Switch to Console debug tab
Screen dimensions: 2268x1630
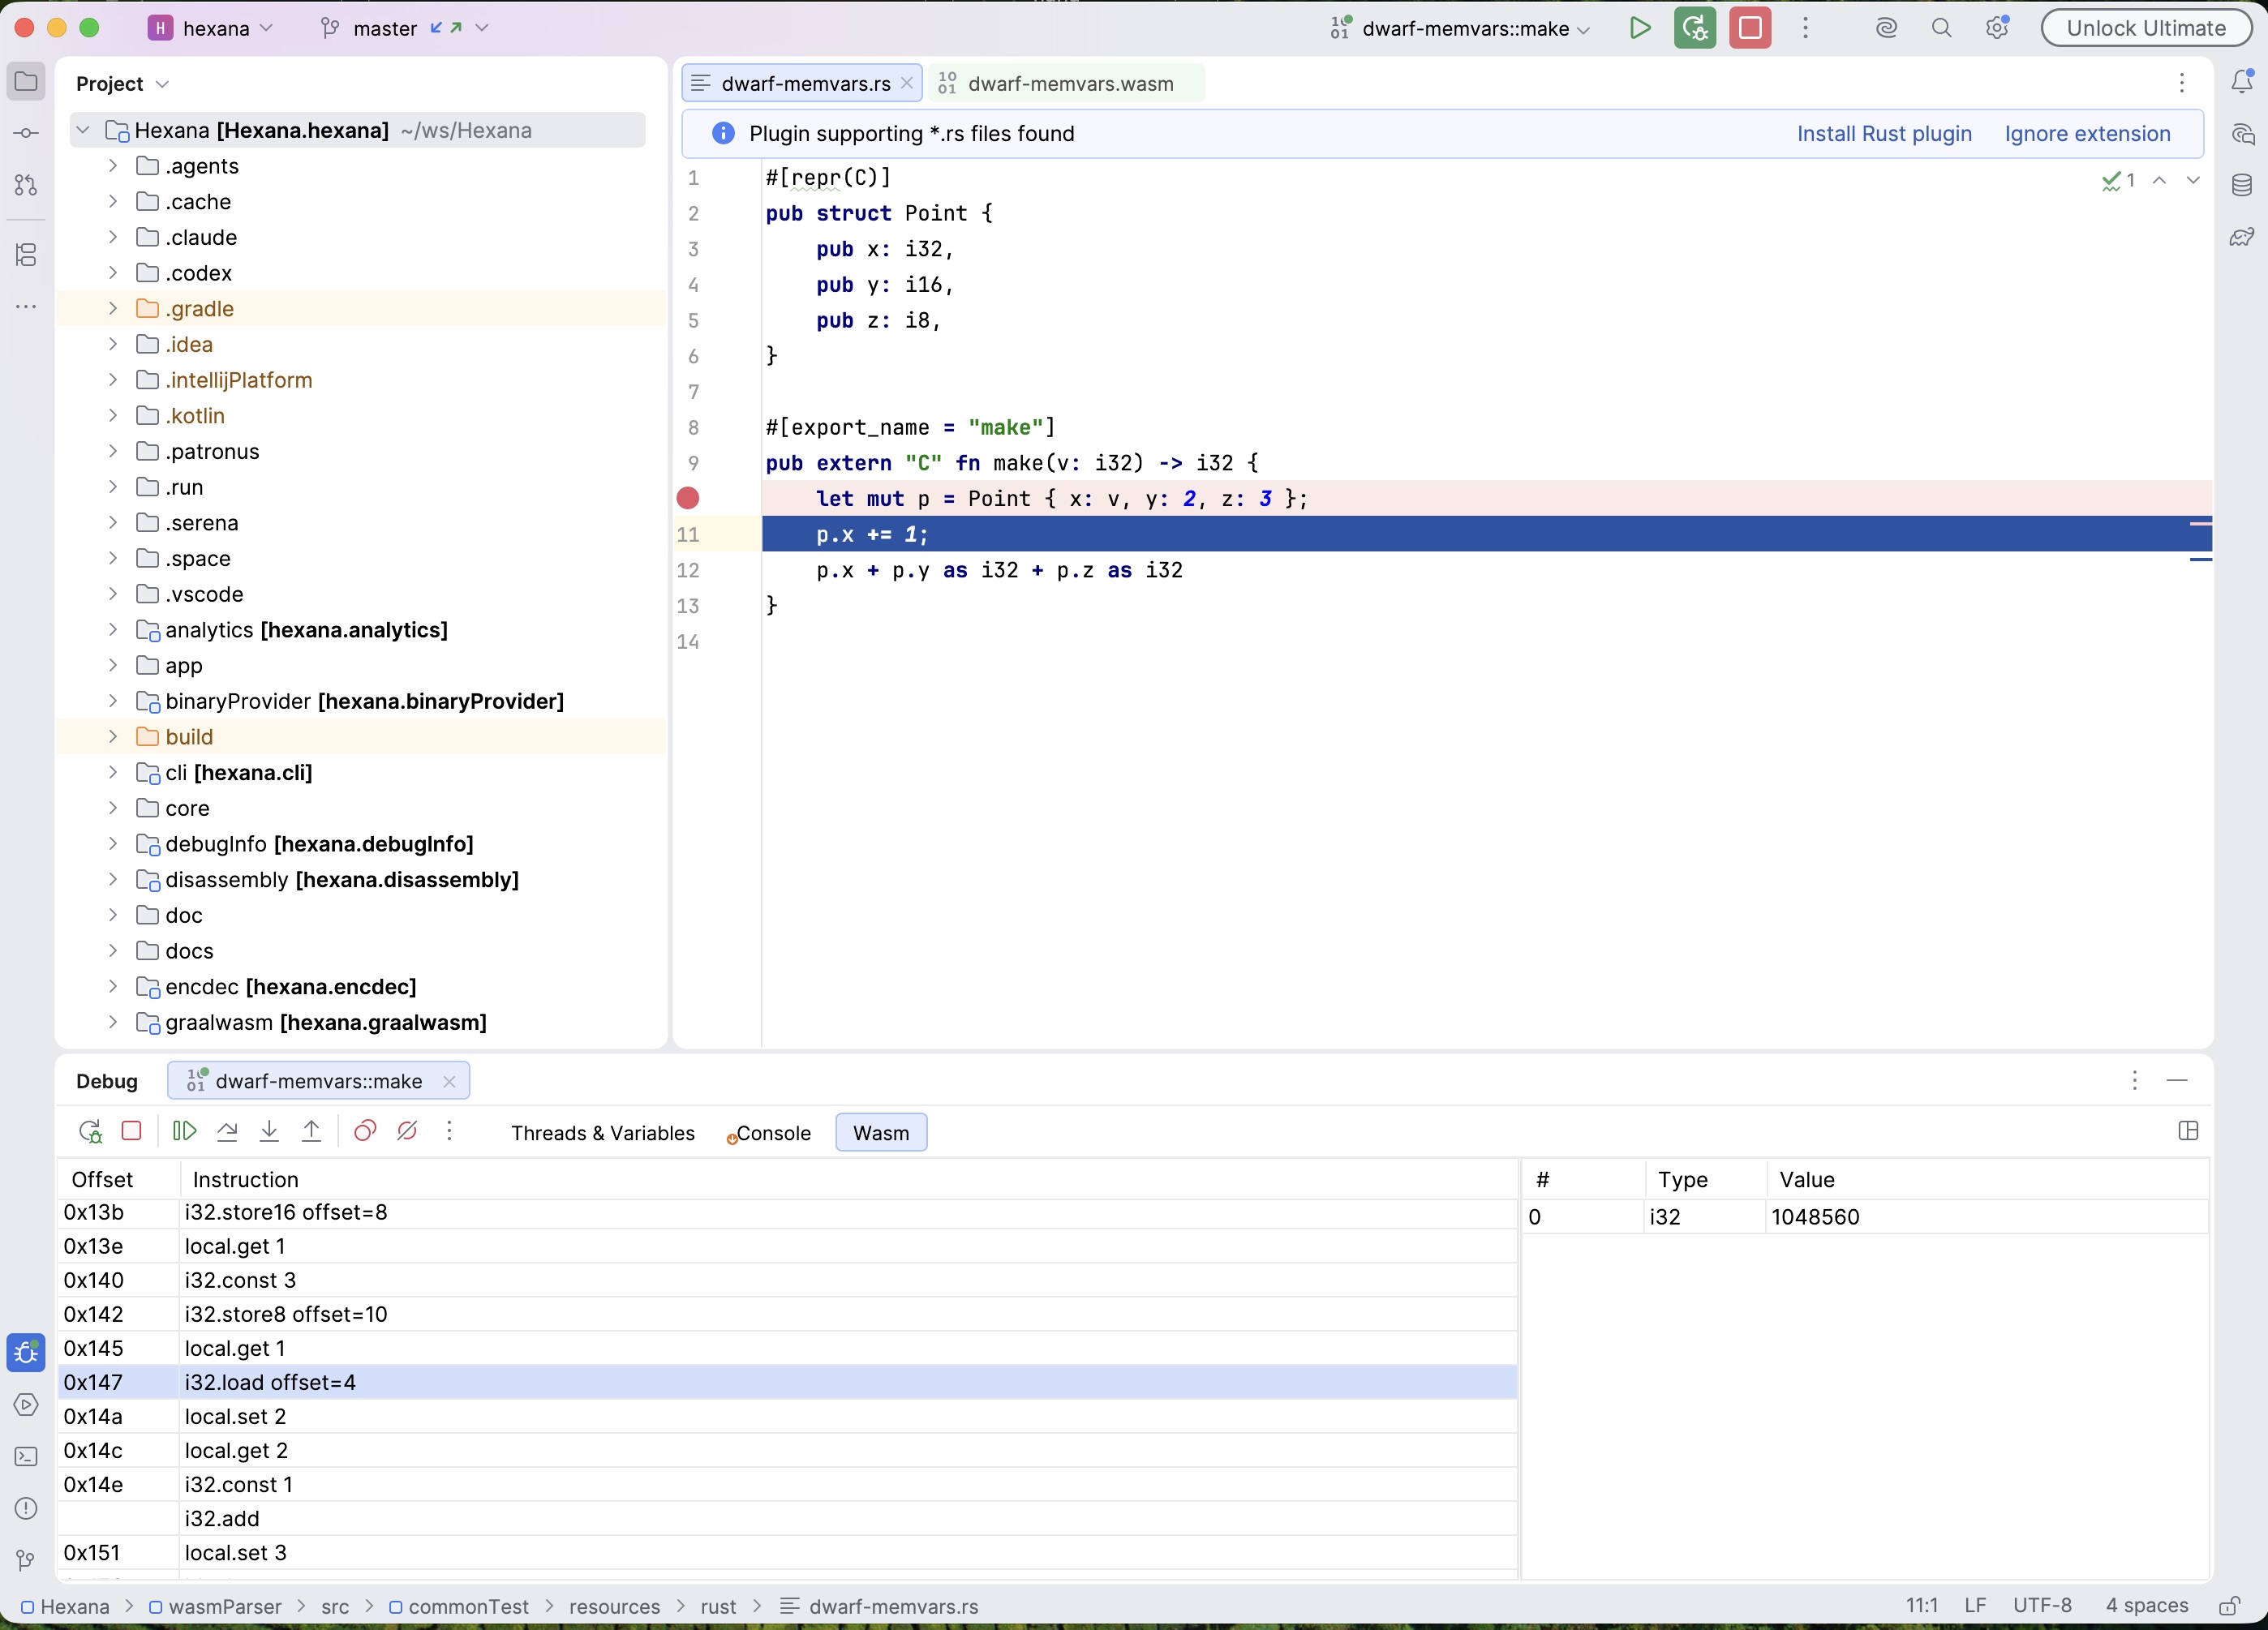(768, 1133)
